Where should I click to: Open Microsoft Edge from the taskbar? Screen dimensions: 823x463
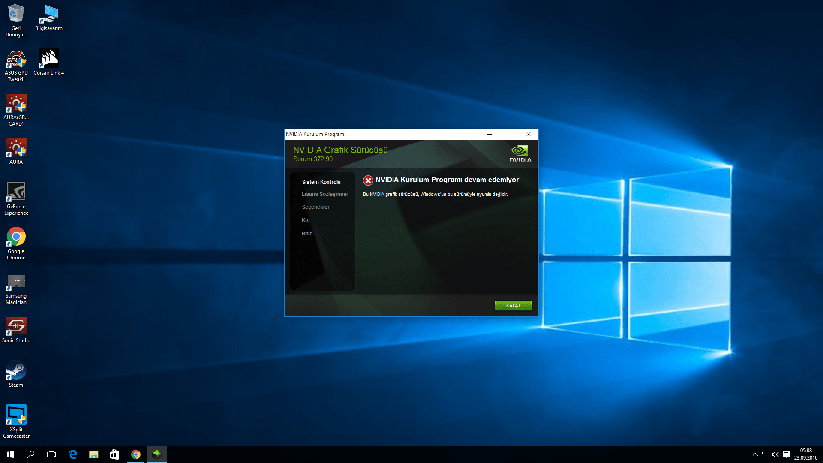click(x=73, y=454)
